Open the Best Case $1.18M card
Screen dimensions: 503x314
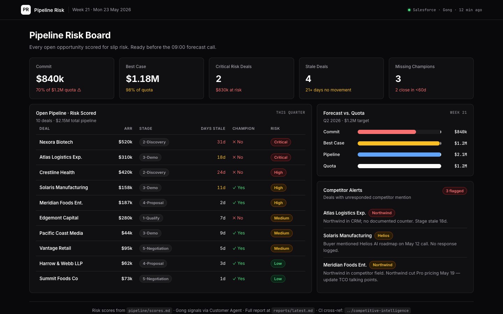pos(161,78)
